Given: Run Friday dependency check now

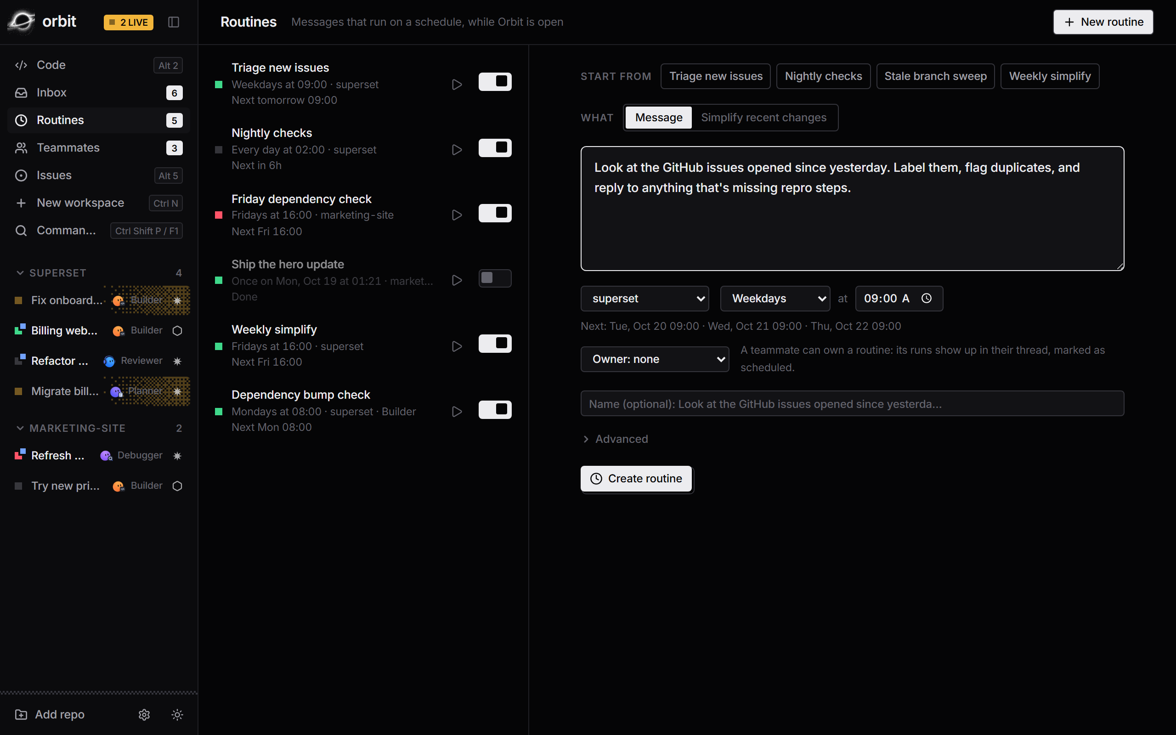Looking at the screenshot, I should 457,215.
